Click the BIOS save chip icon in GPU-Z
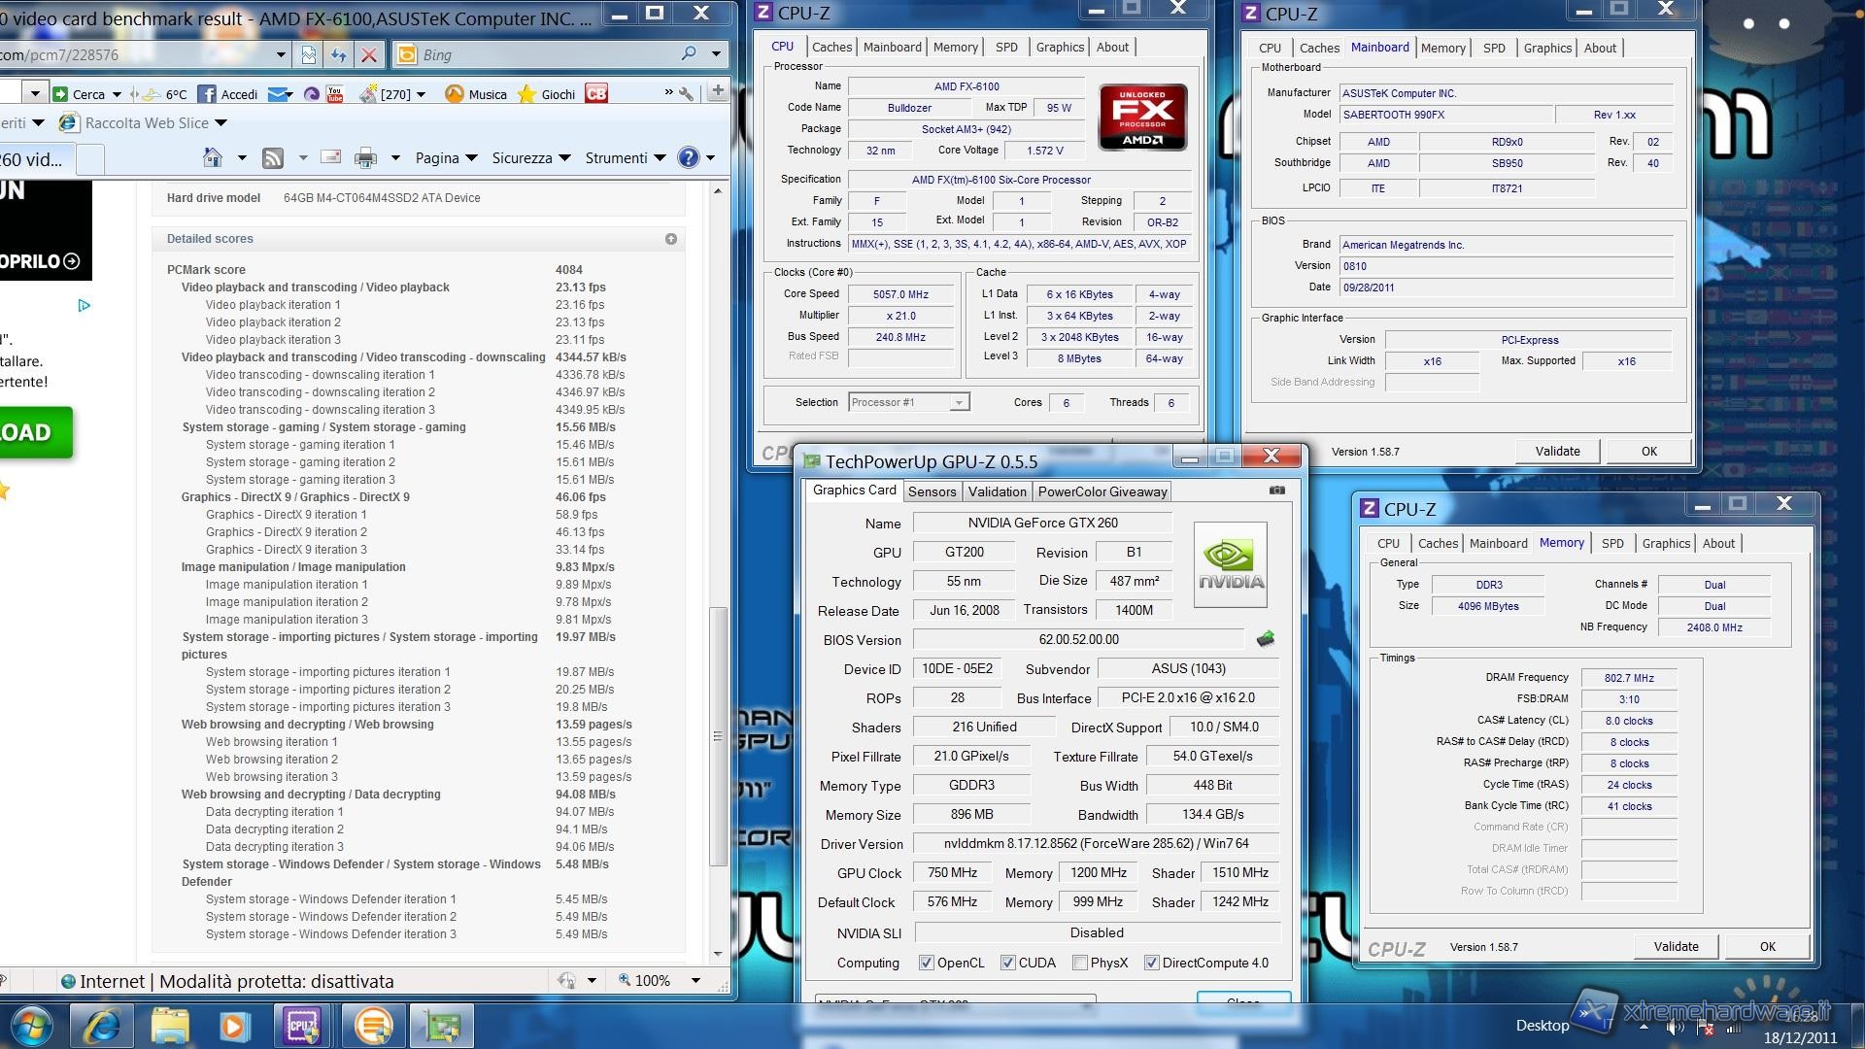The width and height of the screenshot is (1865, 1049). 1265,639
